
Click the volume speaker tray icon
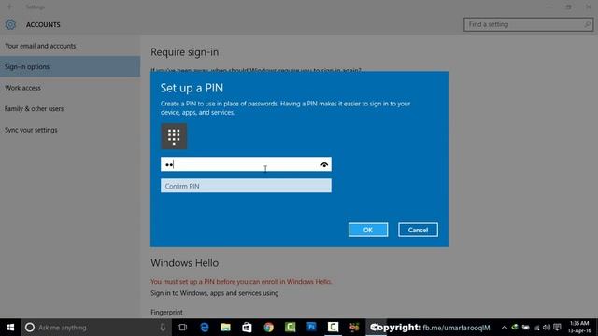(x=547, y=328)
